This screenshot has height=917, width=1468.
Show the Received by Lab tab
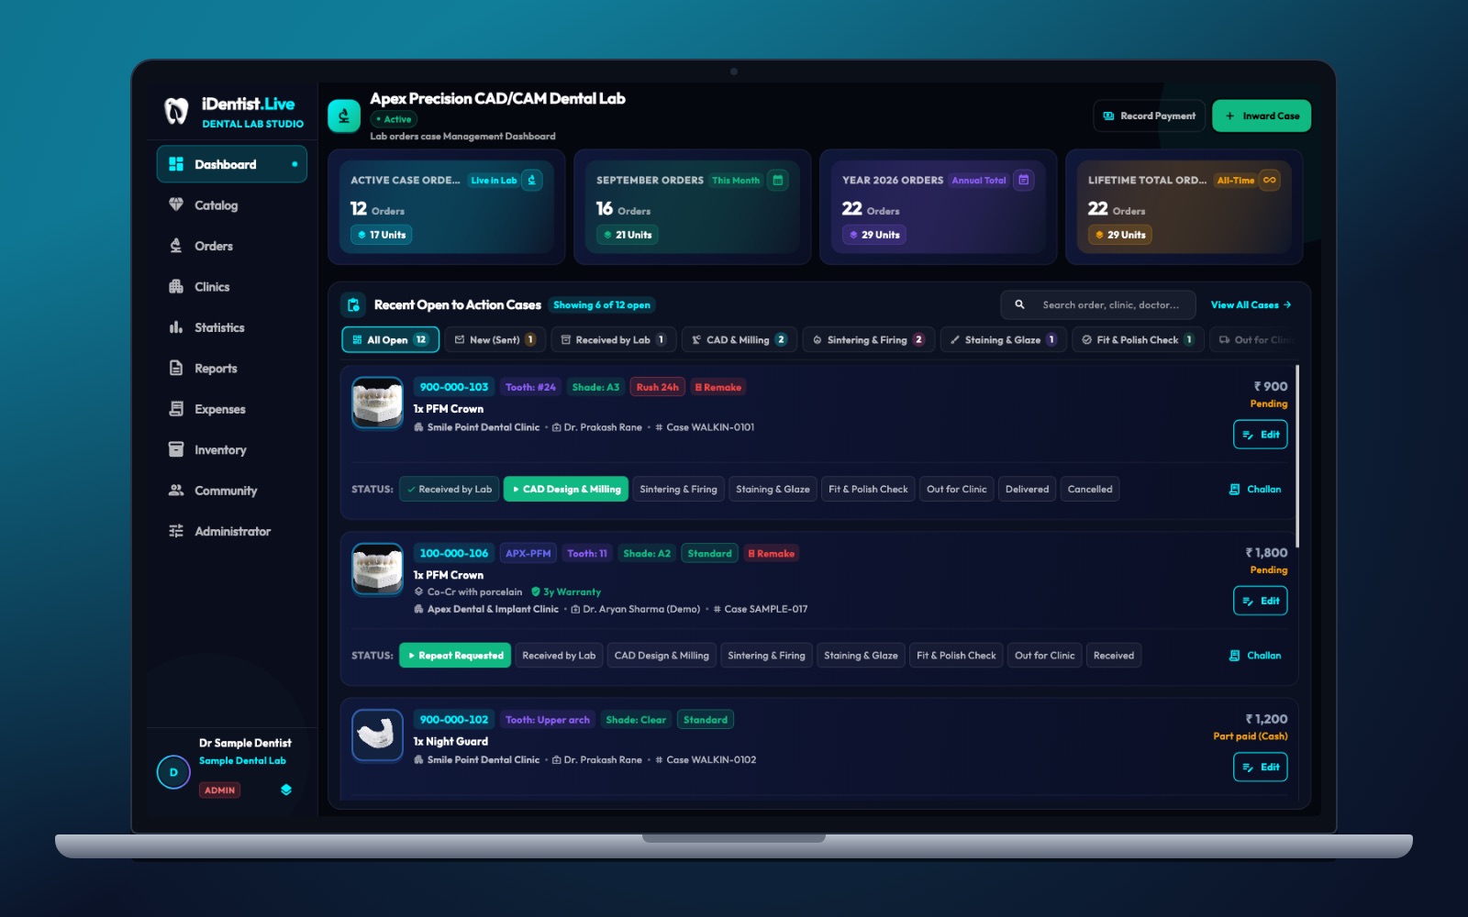613,340
